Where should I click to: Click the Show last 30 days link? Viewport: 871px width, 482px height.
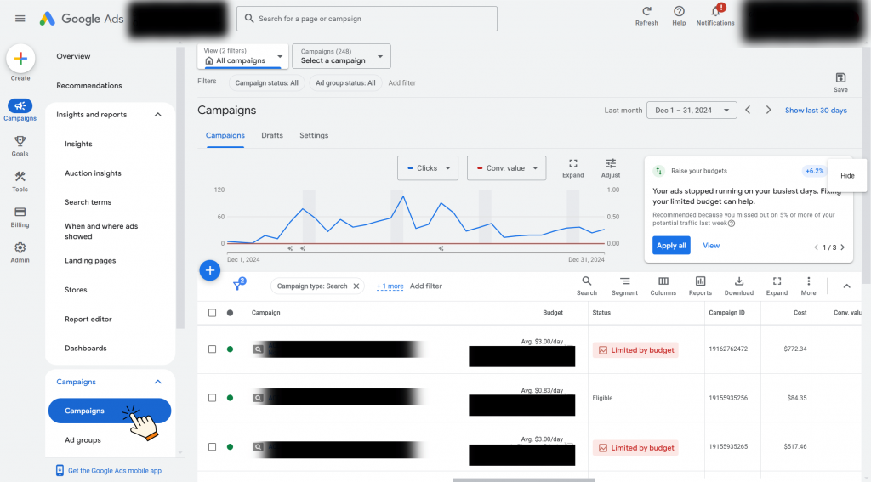(816, 111)
